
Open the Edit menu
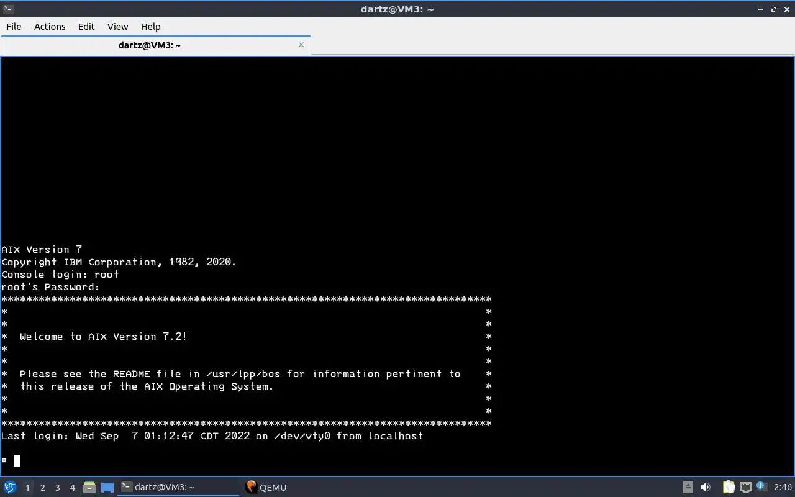click(86, 26)
